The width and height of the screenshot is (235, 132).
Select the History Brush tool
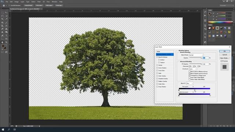click(x=6, y=26)
